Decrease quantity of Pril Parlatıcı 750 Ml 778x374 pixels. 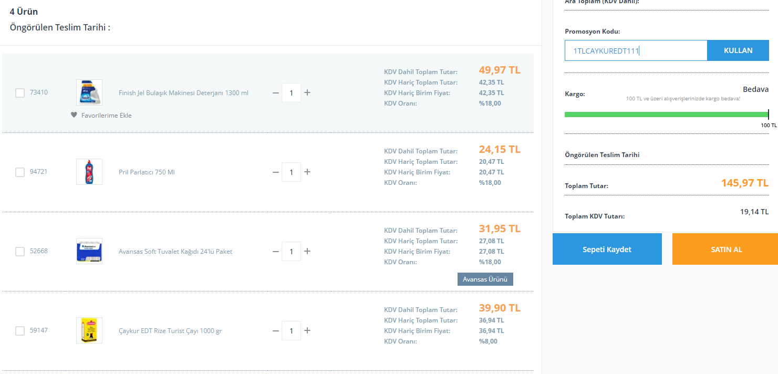[276, 172]
